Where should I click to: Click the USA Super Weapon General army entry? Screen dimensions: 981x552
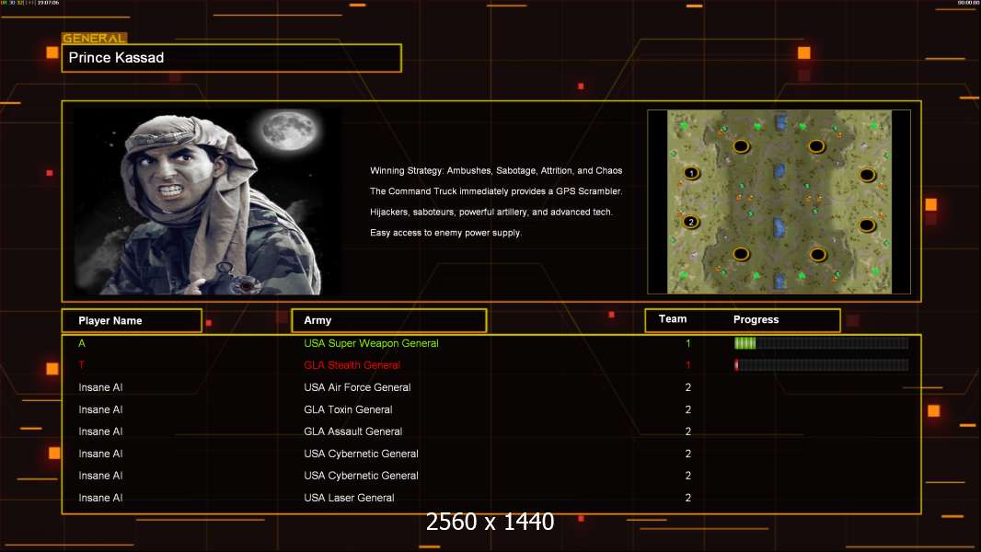371,343
